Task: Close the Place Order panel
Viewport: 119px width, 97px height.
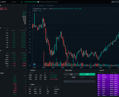Action: coord(96,70)
